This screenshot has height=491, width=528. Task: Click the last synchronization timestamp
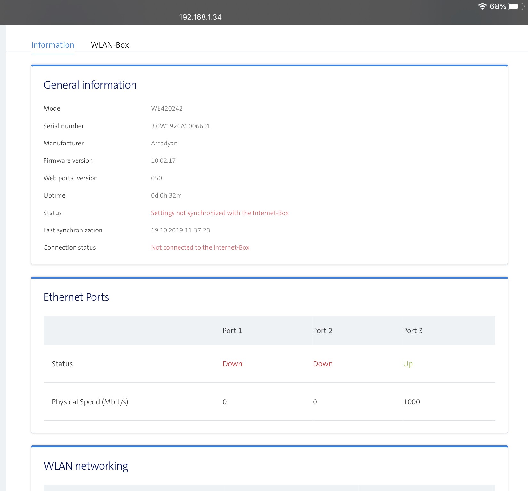(180, 230)
